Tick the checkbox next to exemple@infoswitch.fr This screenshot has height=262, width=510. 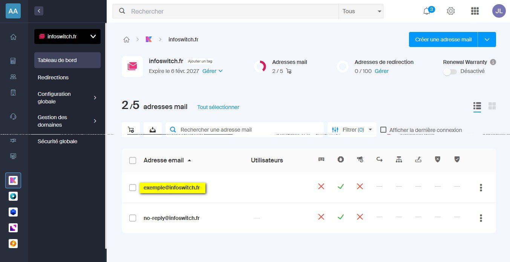(133, 187)
